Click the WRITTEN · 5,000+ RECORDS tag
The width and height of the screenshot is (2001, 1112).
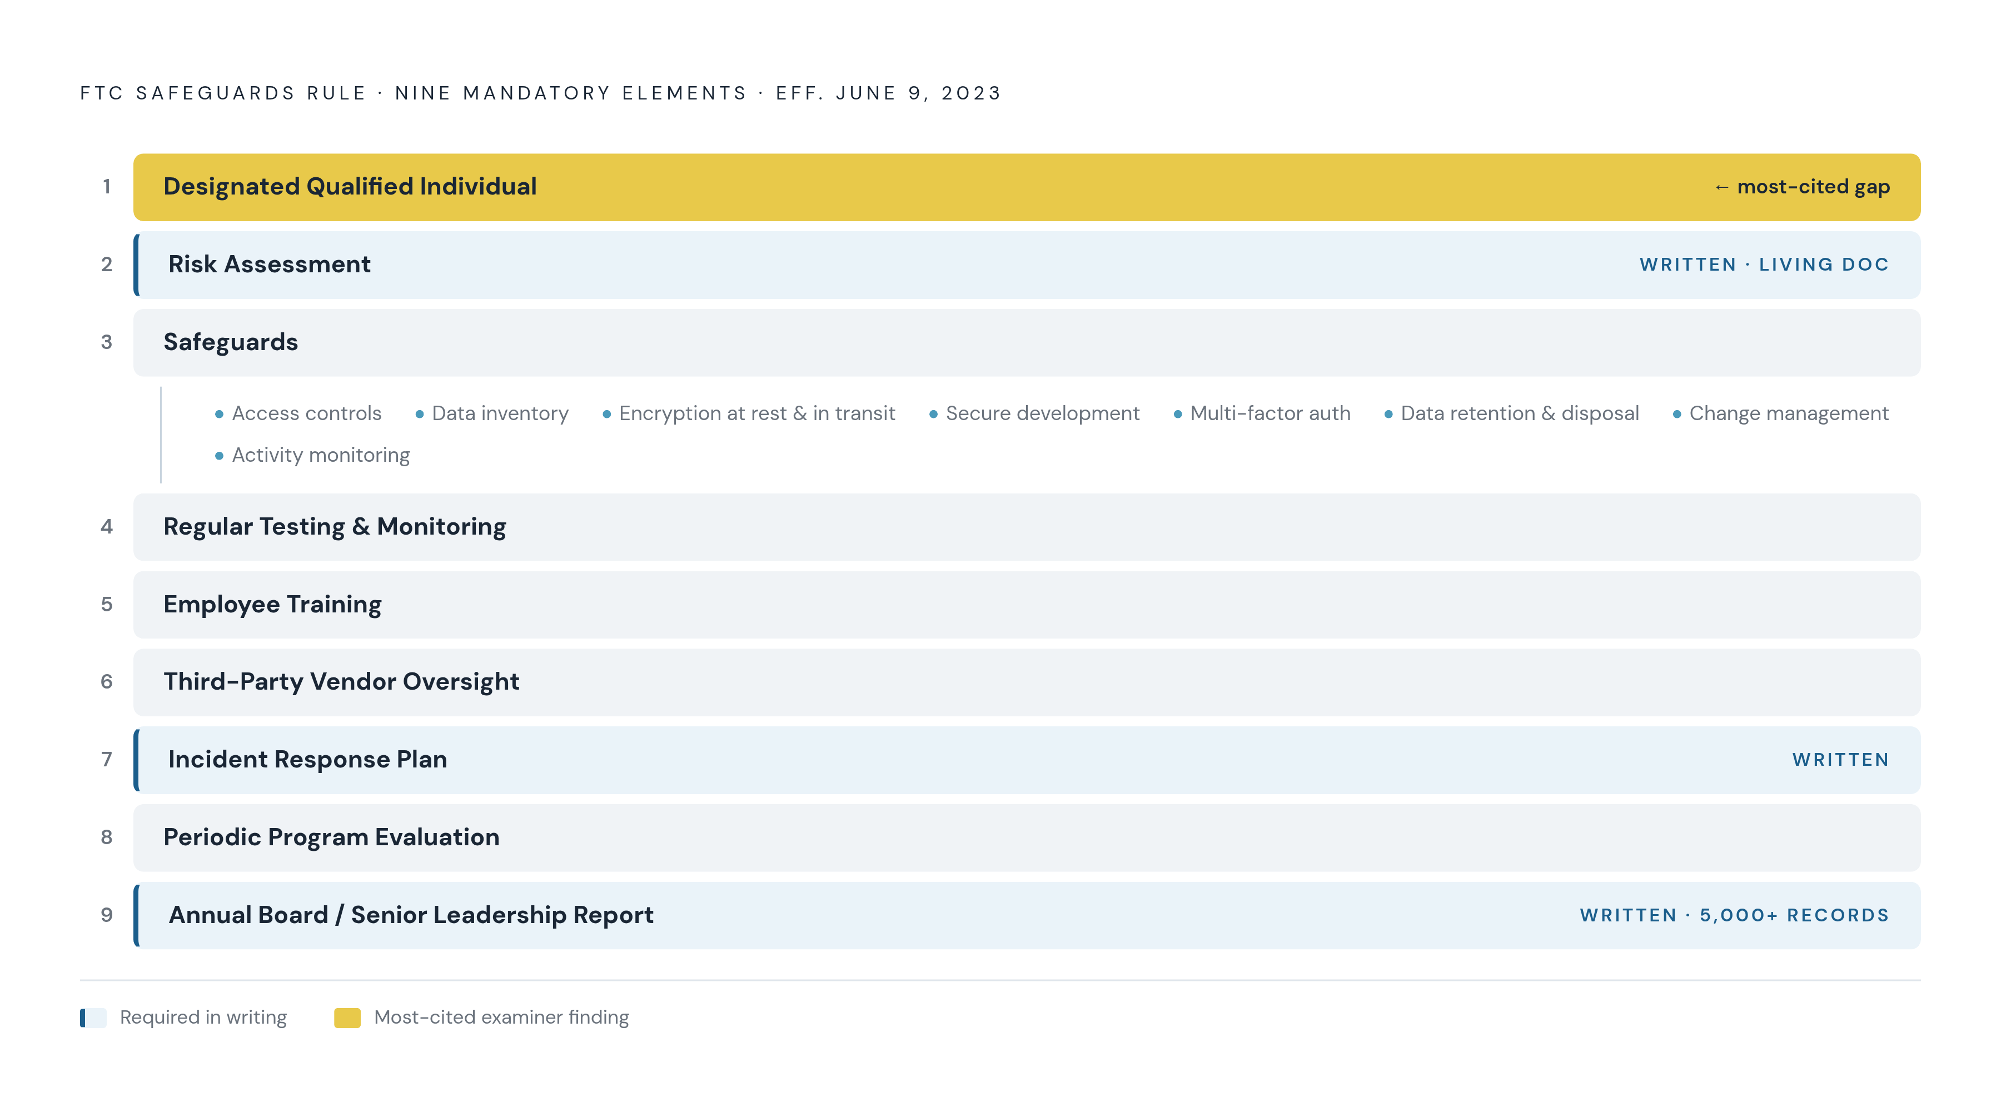click(x=1734, y=915)
